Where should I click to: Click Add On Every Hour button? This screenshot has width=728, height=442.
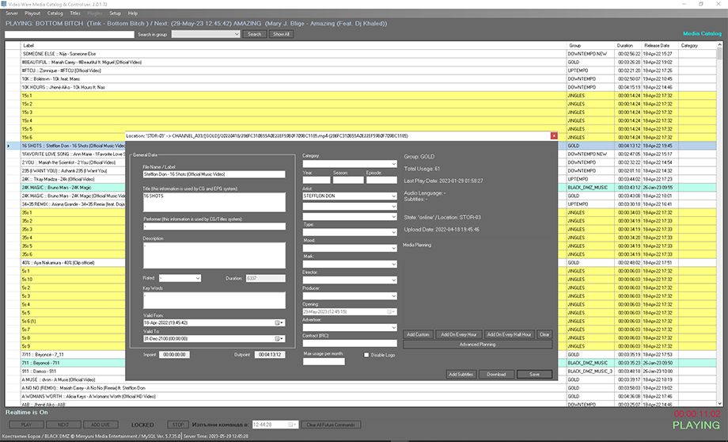pyautogui.click(x=459, y=334)
